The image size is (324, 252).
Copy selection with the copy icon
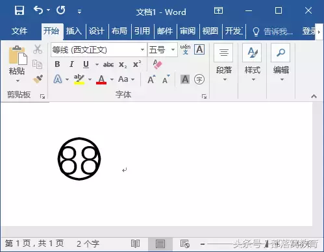(x=37, y=64)
